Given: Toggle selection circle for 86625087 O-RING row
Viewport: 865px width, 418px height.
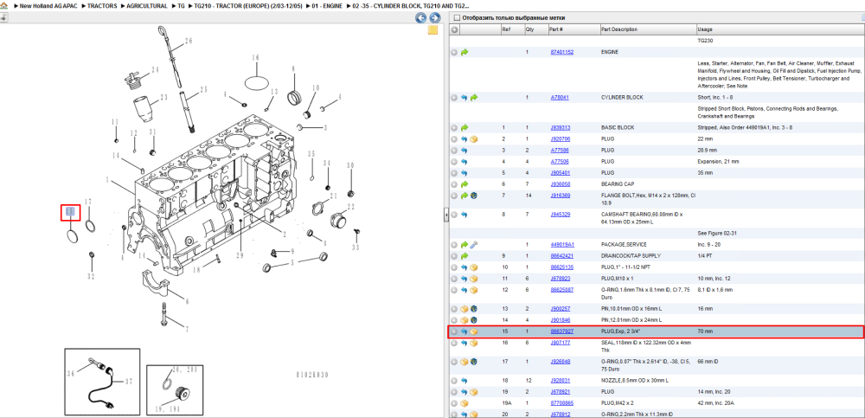Looking at the screenshot, I should (x=454, y=290).
